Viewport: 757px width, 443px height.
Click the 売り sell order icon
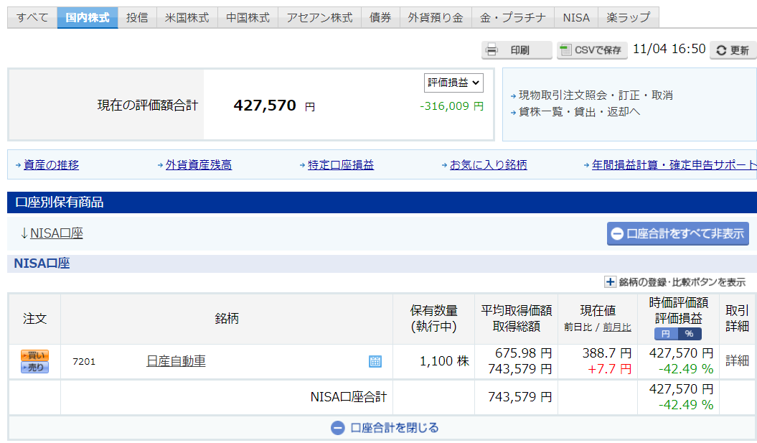point(34,367)
